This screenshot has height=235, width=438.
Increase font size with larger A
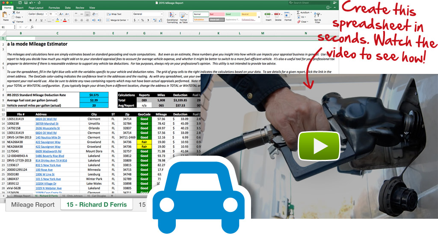[61, 14]
